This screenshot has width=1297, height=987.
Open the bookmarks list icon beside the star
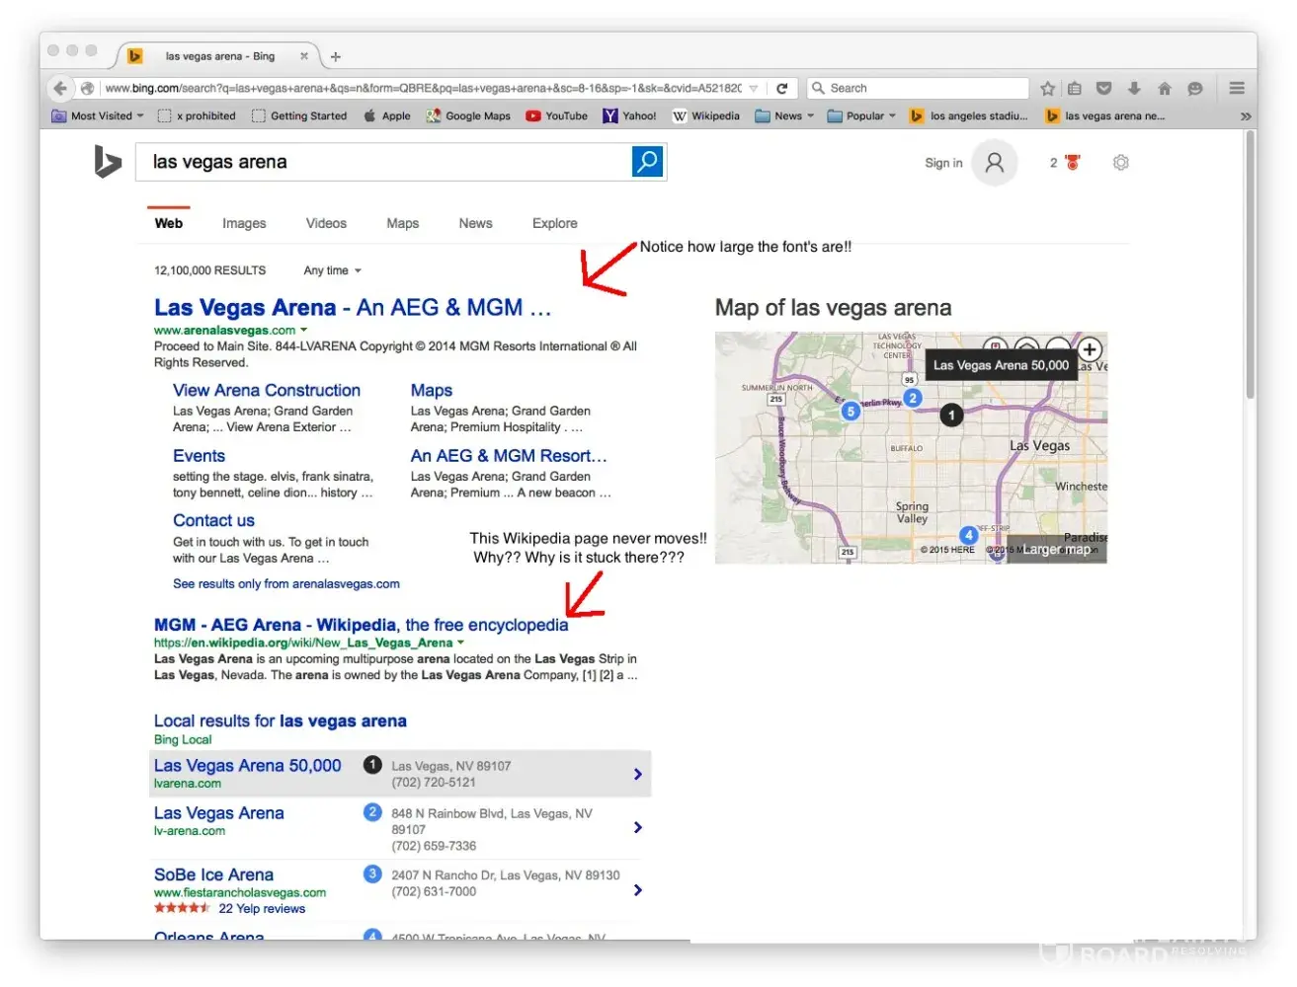tap(1076, 88)
